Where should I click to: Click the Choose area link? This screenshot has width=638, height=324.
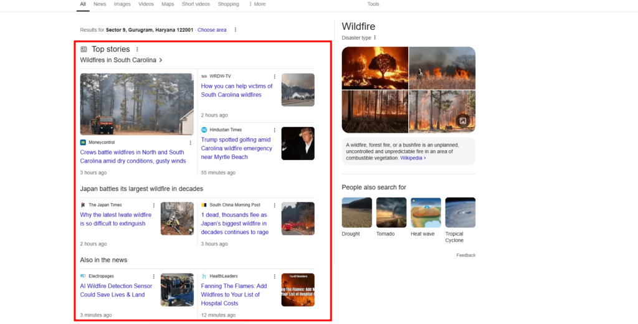point(212,30)
